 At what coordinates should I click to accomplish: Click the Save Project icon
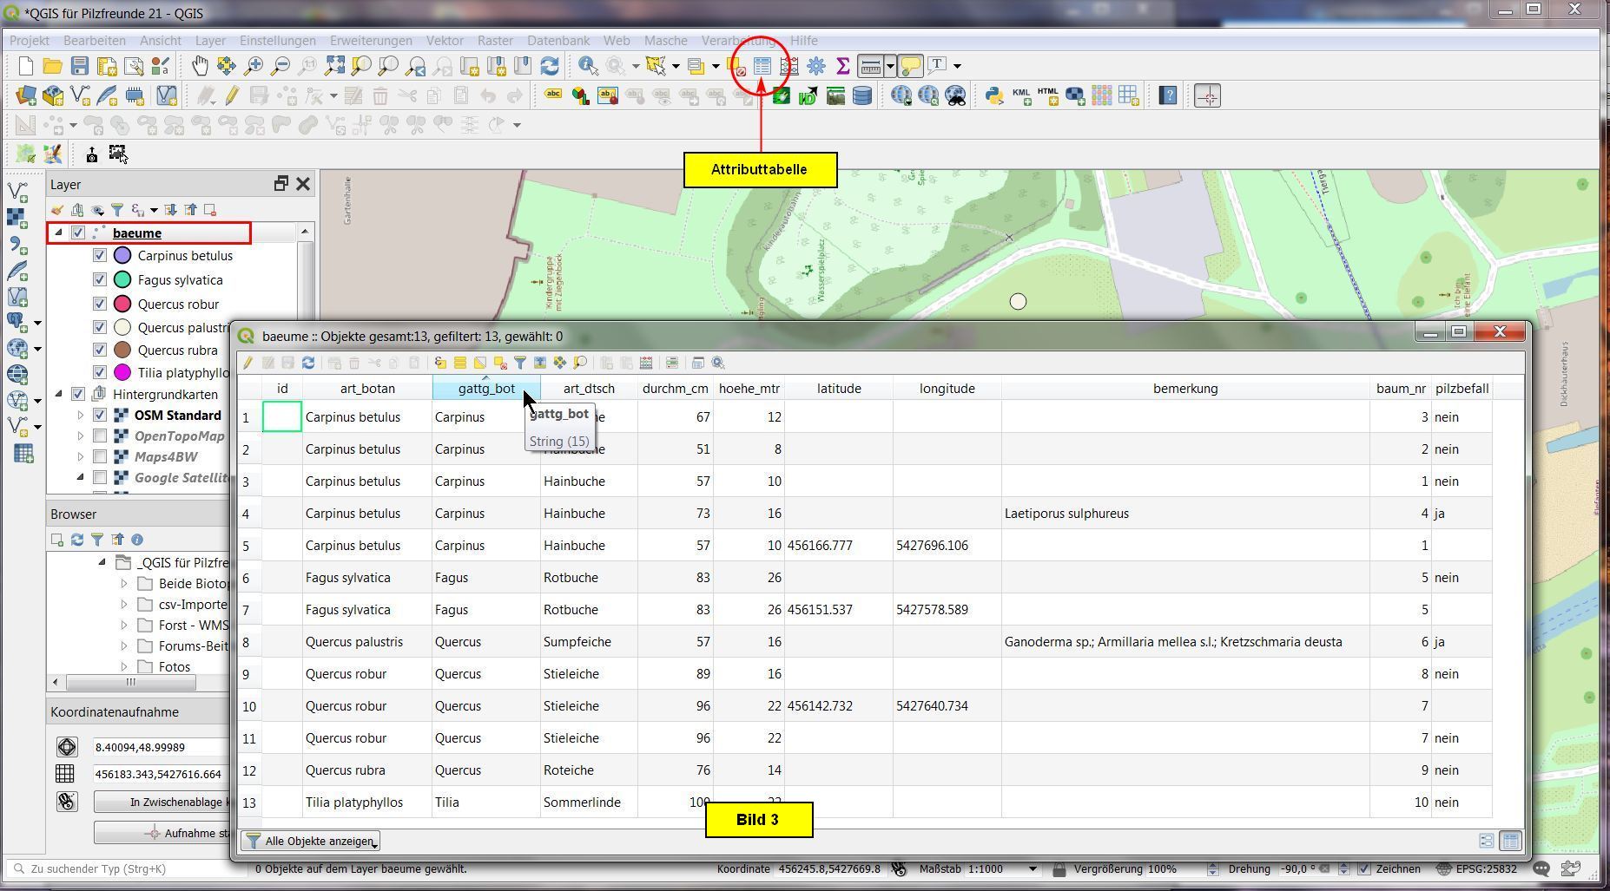click(x=80, y=66)
